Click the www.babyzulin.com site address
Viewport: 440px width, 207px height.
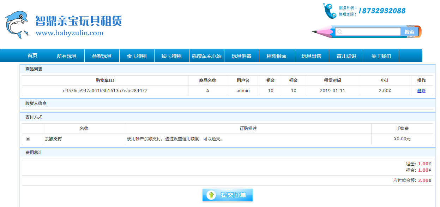point(70,33)
